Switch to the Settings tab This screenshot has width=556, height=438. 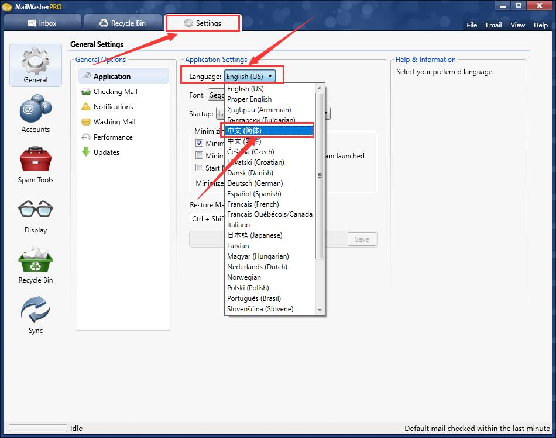[x=203, y=23]
